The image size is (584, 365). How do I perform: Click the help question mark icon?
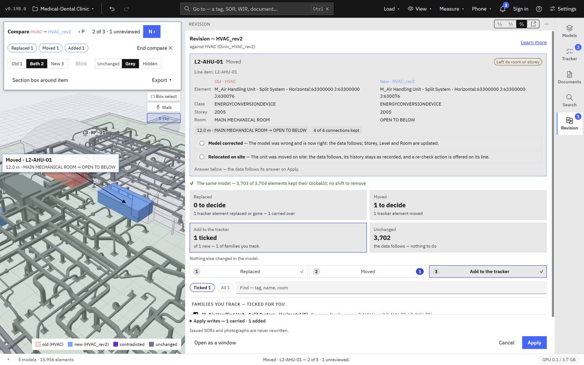(539, 9)
